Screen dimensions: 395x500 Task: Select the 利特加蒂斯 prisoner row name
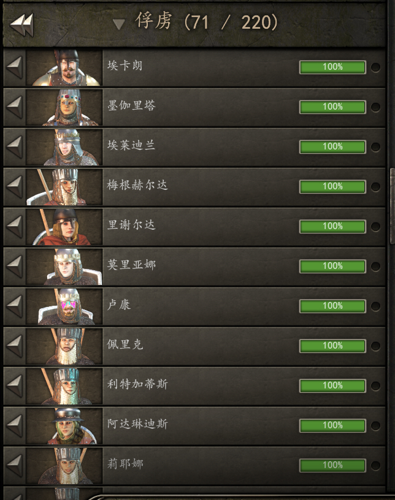[137, 384]
